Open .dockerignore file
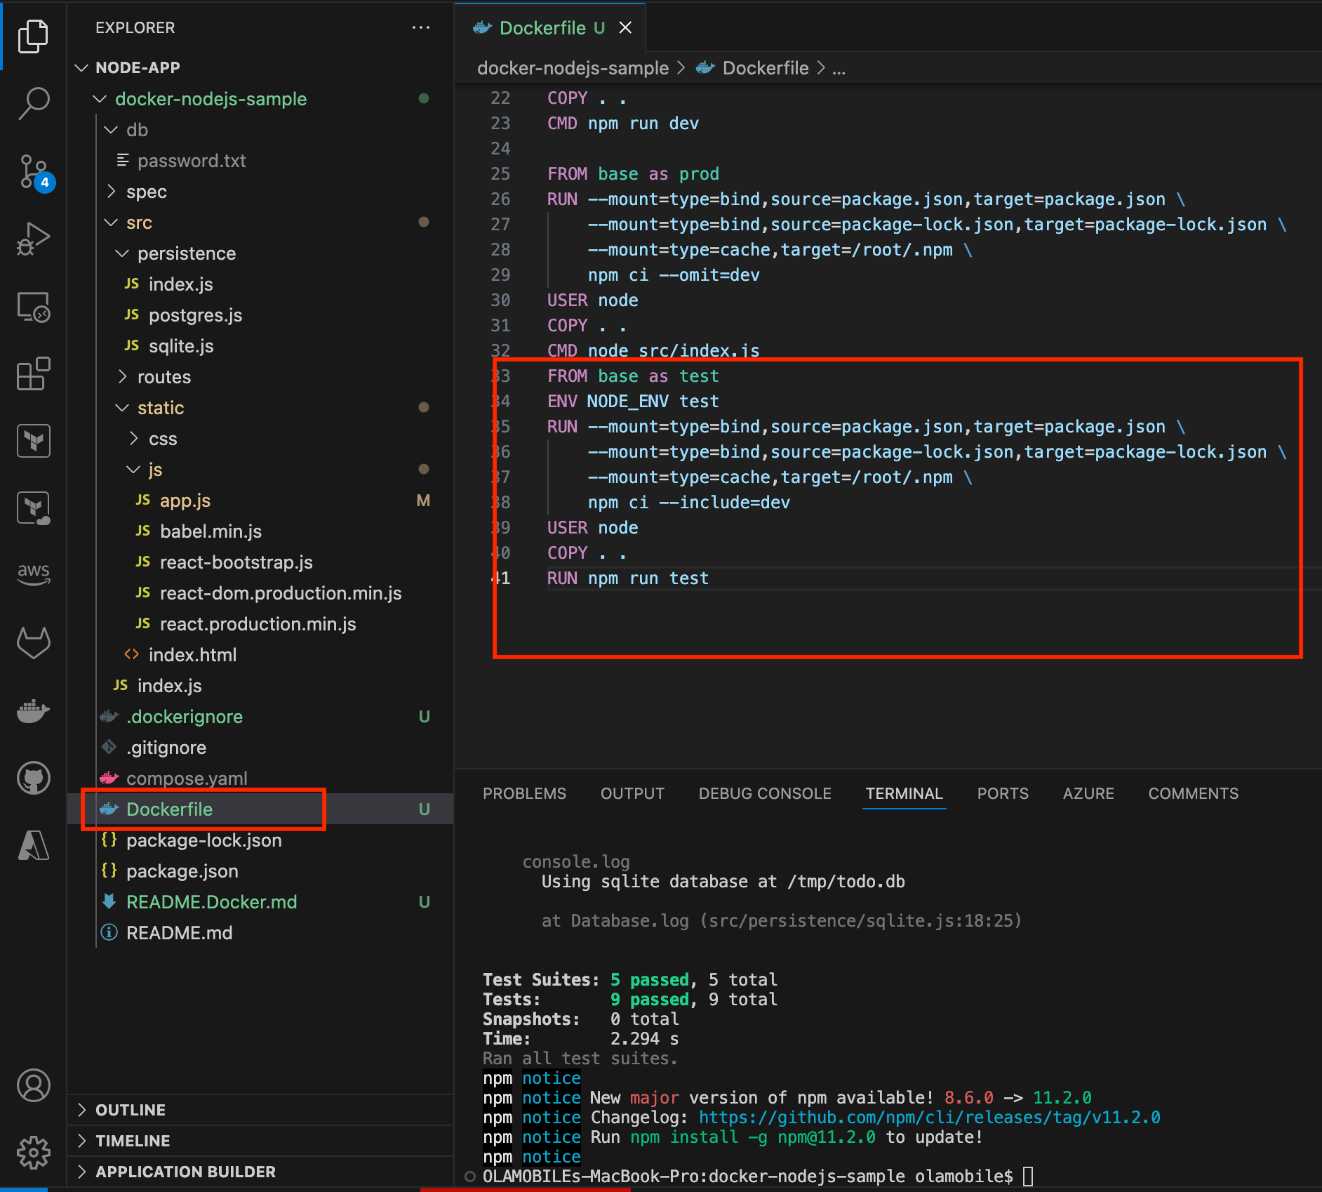This screenshot has height=1192, width=1322. tap(260, 717)
